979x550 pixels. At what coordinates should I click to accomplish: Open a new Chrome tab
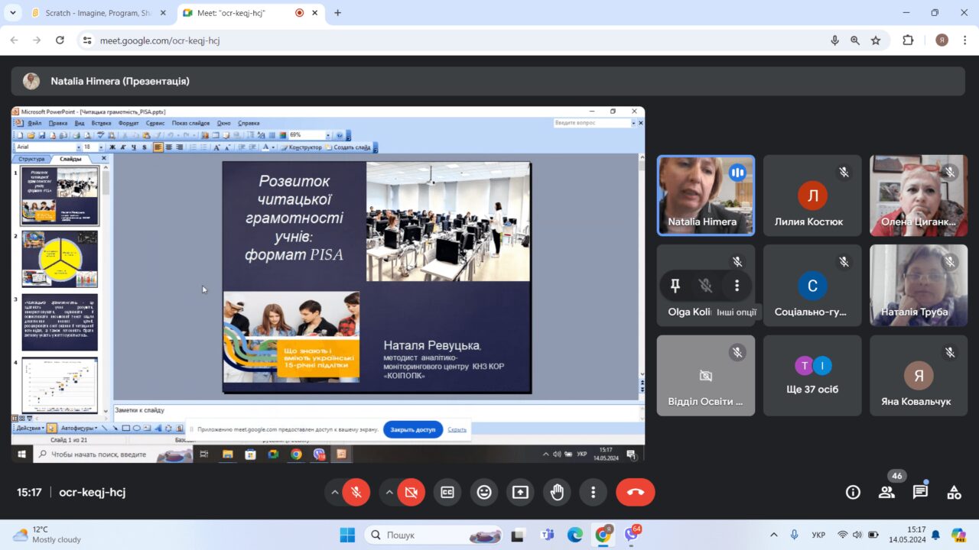coord(337,13)
